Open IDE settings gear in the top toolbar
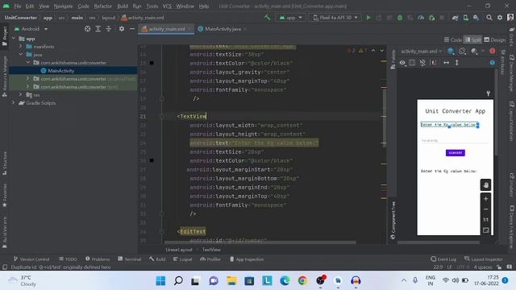Viewport: 516px width, 290px height. tap(500, 18)
